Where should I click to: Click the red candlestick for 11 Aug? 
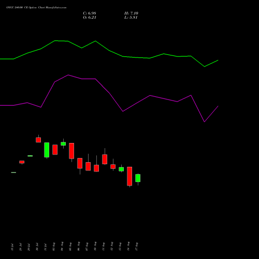click(105, 159)
